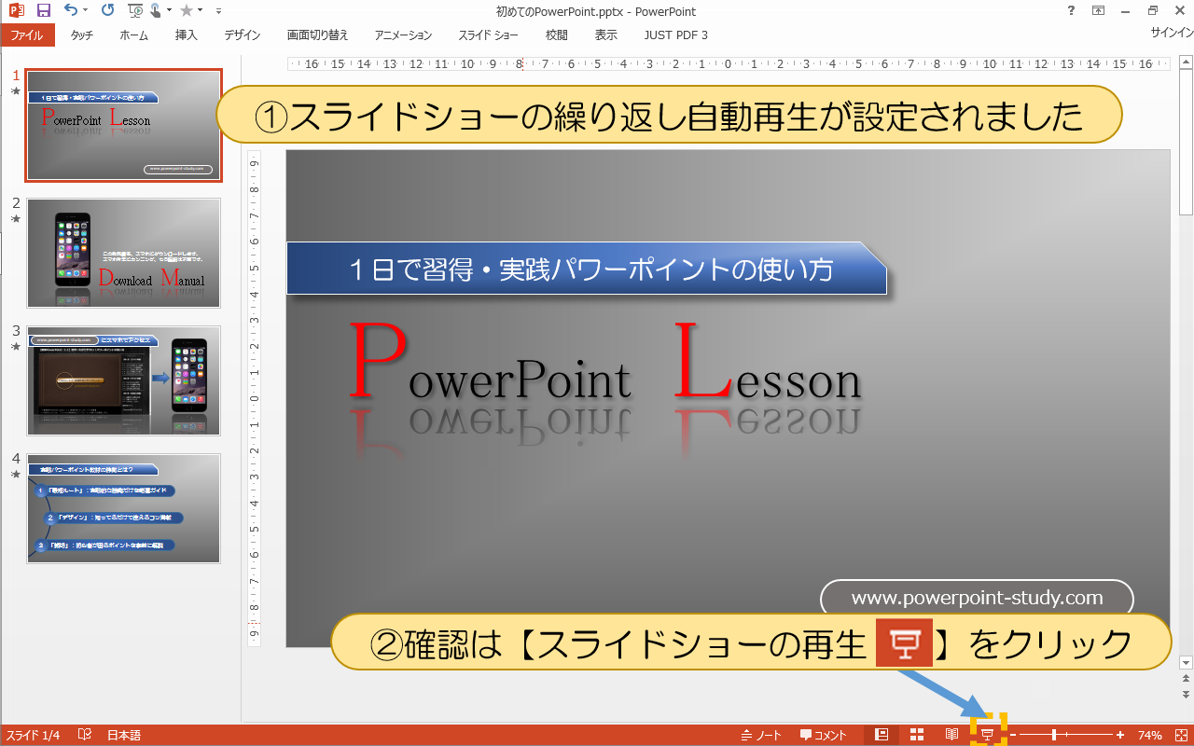Open the star icon's dropdown arrow
The width and height of the screenshot is (1194, 746).
click(201, 11)
